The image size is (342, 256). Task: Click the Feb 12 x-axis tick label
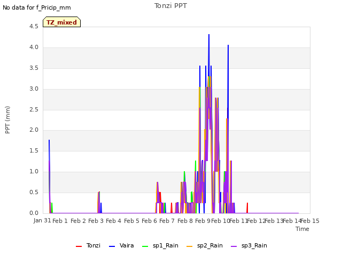(256, 221)
